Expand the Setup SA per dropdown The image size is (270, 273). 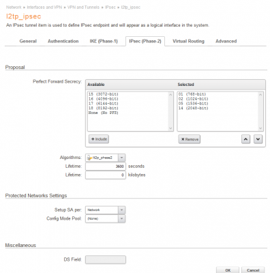pyautogui.click(x=121, y=210)
